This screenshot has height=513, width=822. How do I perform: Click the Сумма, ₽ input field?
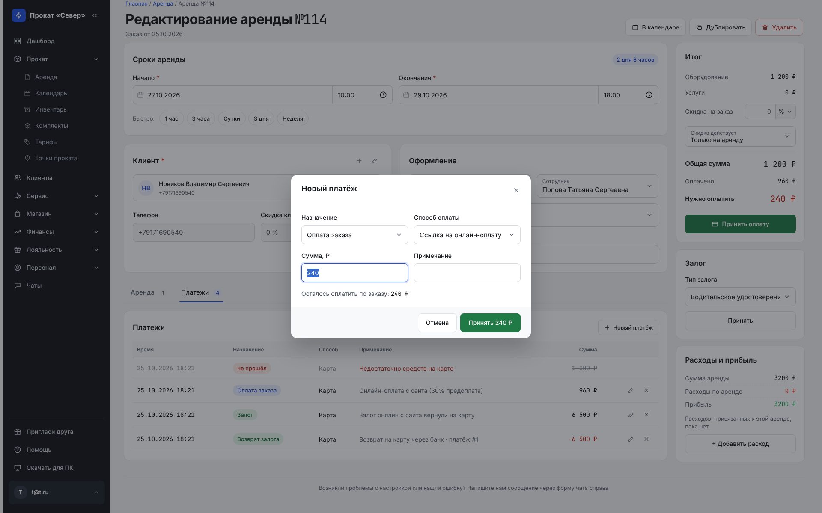click(x=354, y=273)
